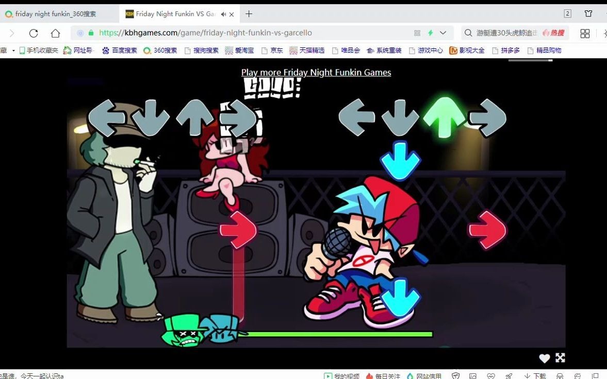Click the horizontal scrollbar thumb above the game

[530, 60]
